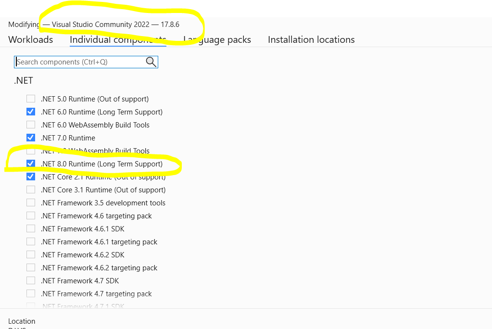The image size is (492, 329).
Task: Click the search magnifier icon
Action: [x=151, y=62]
